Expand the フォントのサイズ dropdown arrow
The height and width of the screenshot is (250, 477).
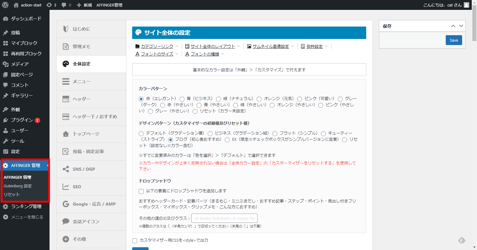pos(177,54)
